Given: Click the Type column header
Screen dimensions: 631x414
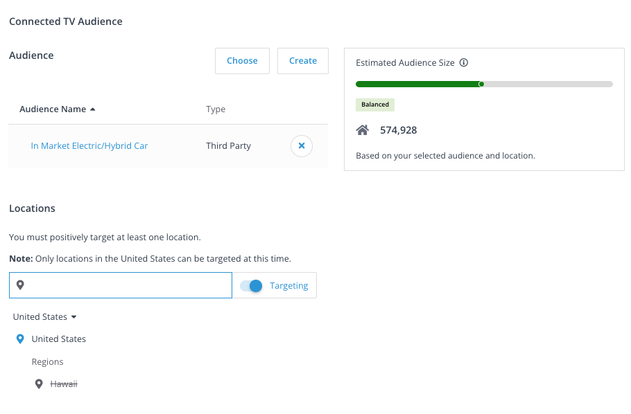Looking at the screenshot, I should click(216, 109).
